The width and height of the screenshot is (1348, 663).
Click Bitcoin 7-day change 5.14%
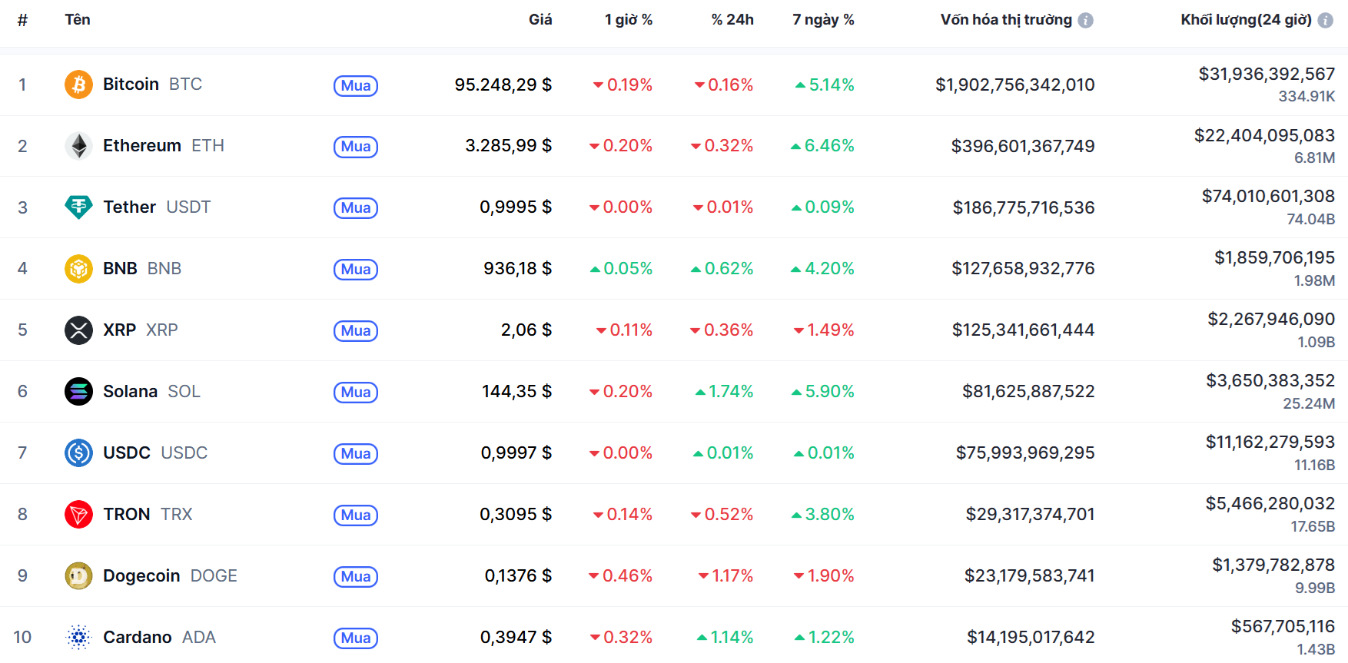(x=825, y=85)
